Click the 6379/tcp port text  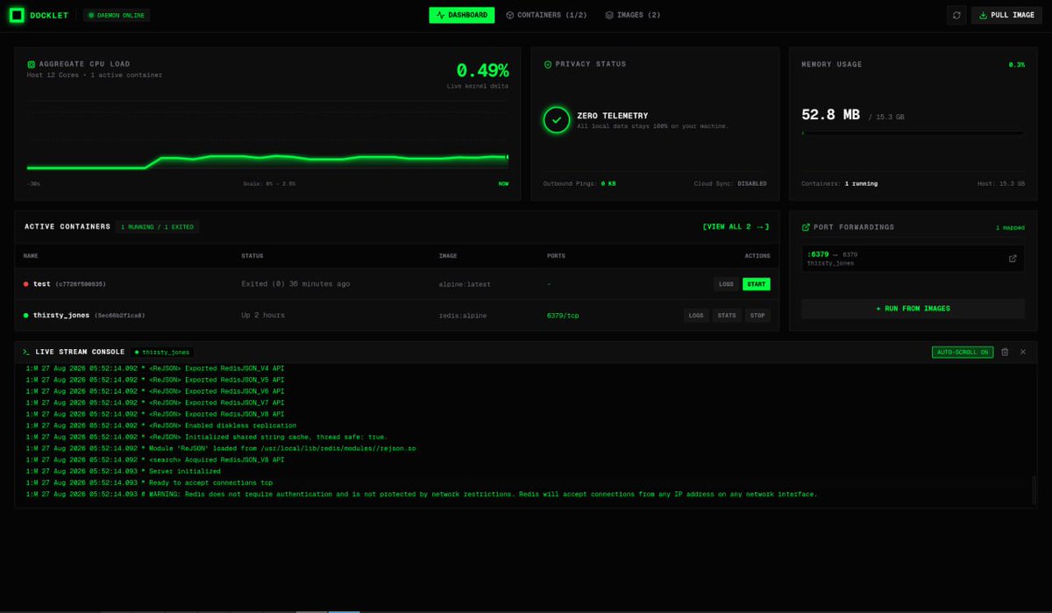click(x=563, y=315)
